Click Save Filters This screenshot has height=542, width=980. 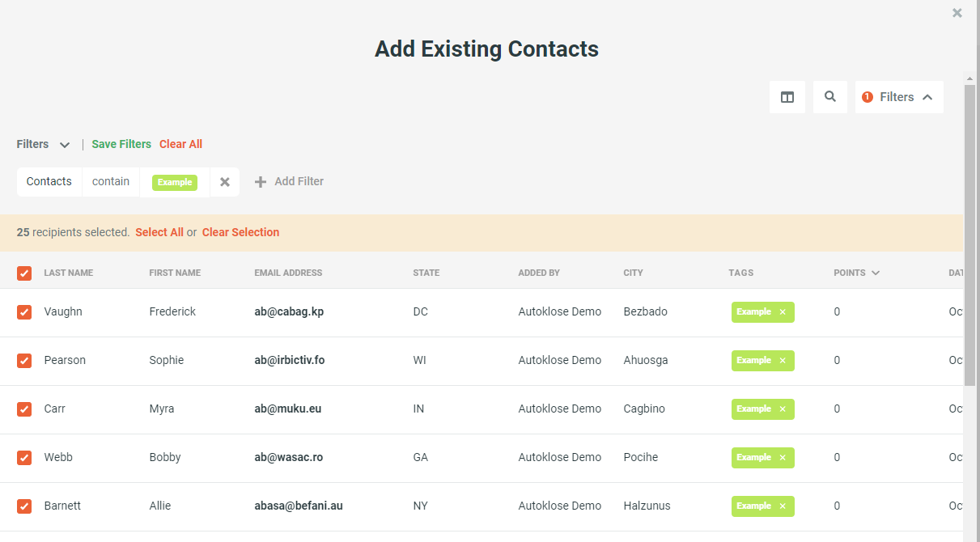click(121, 144)
